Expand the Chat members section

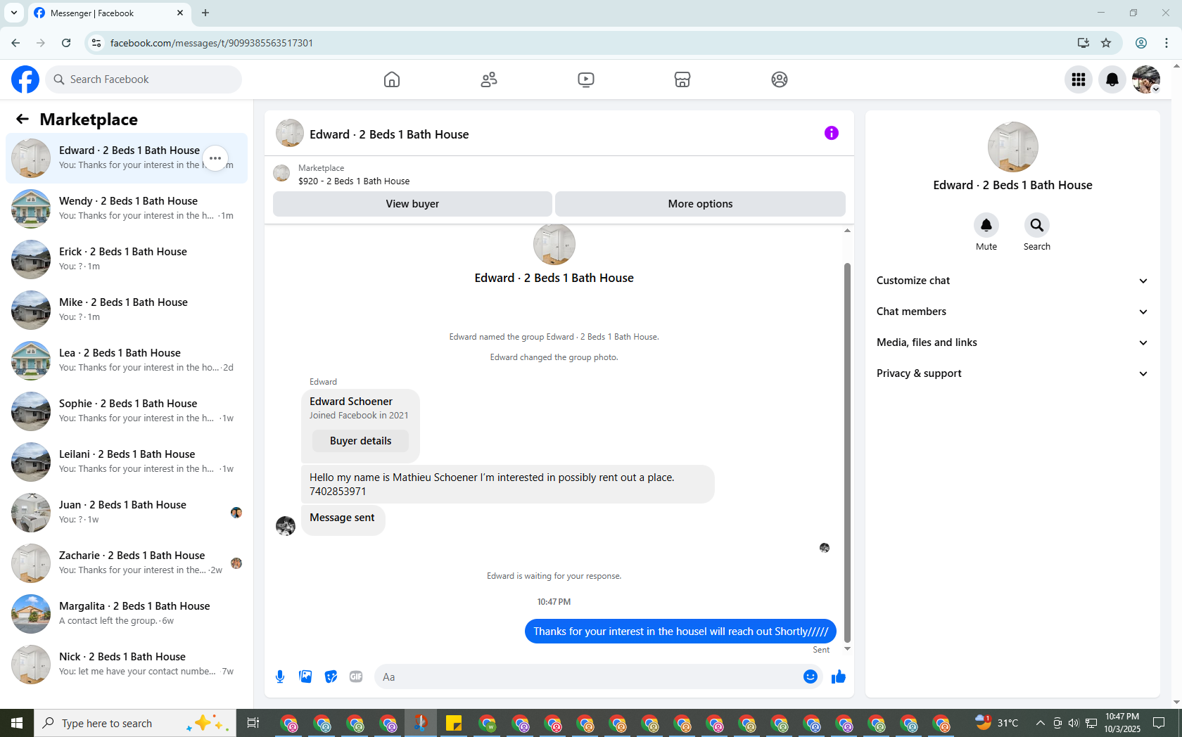coord(1012,312)
